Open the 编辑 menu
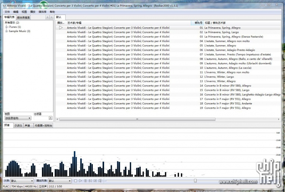 (x=16, y=12)
